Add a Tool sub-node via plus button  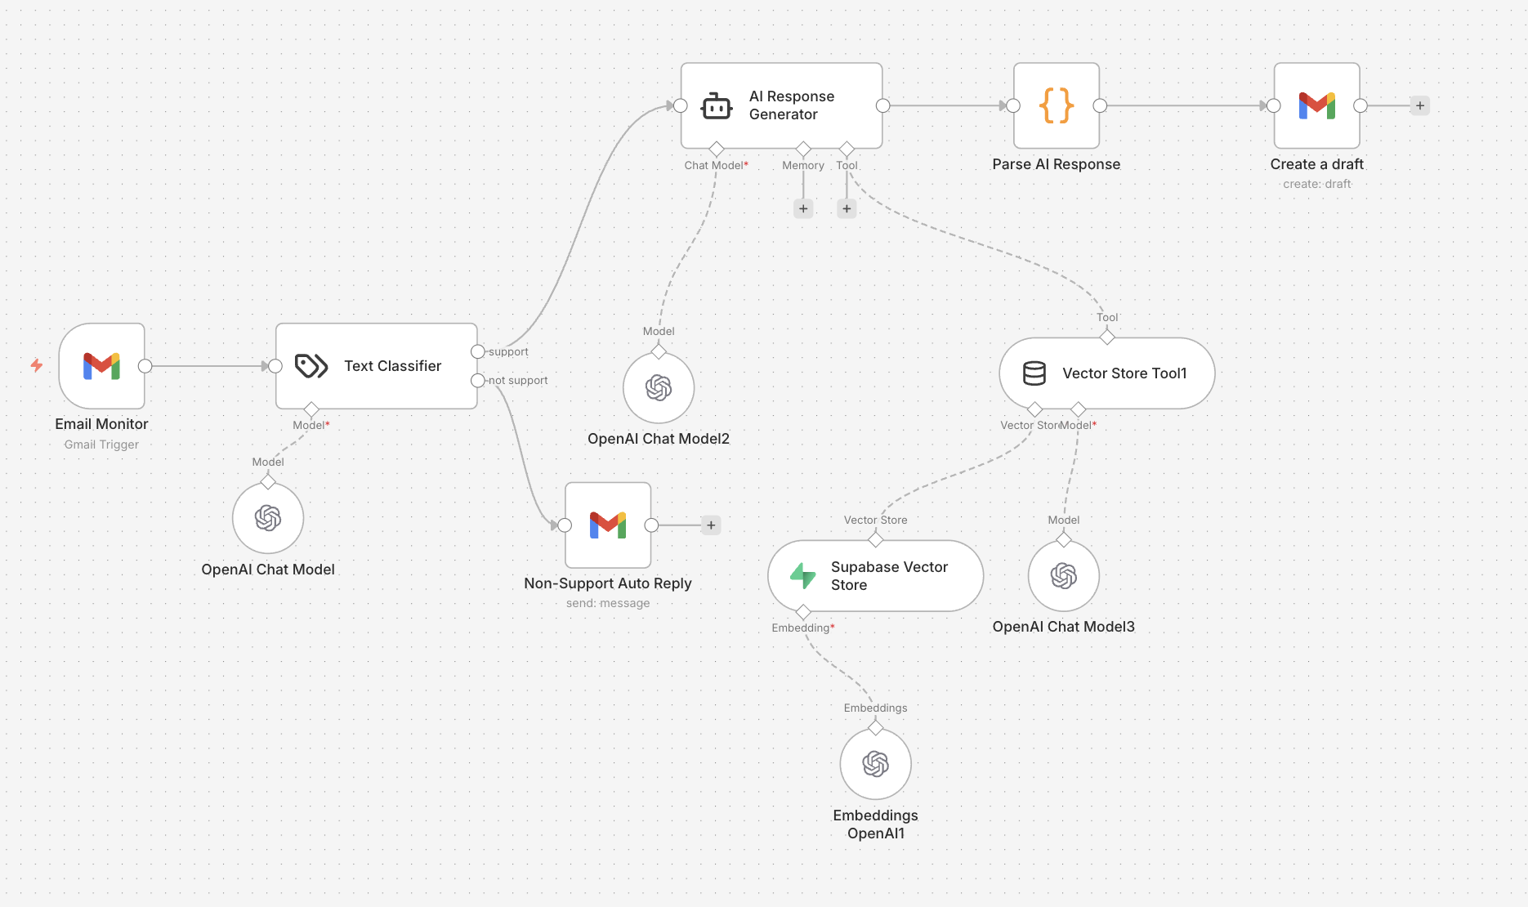(x=847, y=209)
